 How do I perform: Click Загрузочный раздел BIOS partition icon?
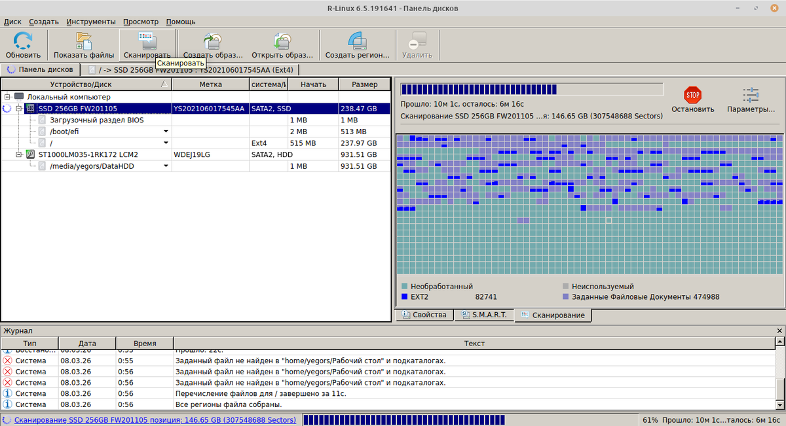tap(43, 120)
